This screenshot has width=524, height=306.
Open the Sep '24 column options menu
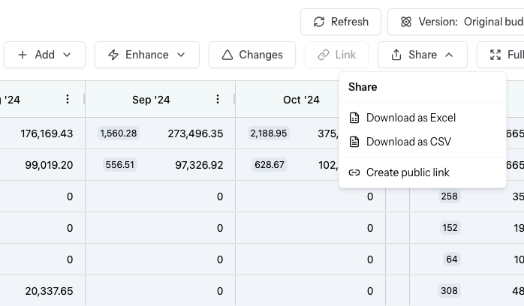[218, 99]
